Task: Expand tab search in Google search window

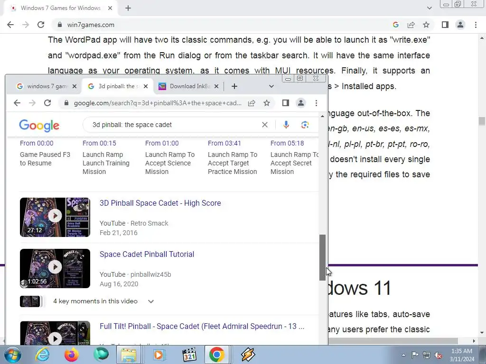Action: coord(271,86)
